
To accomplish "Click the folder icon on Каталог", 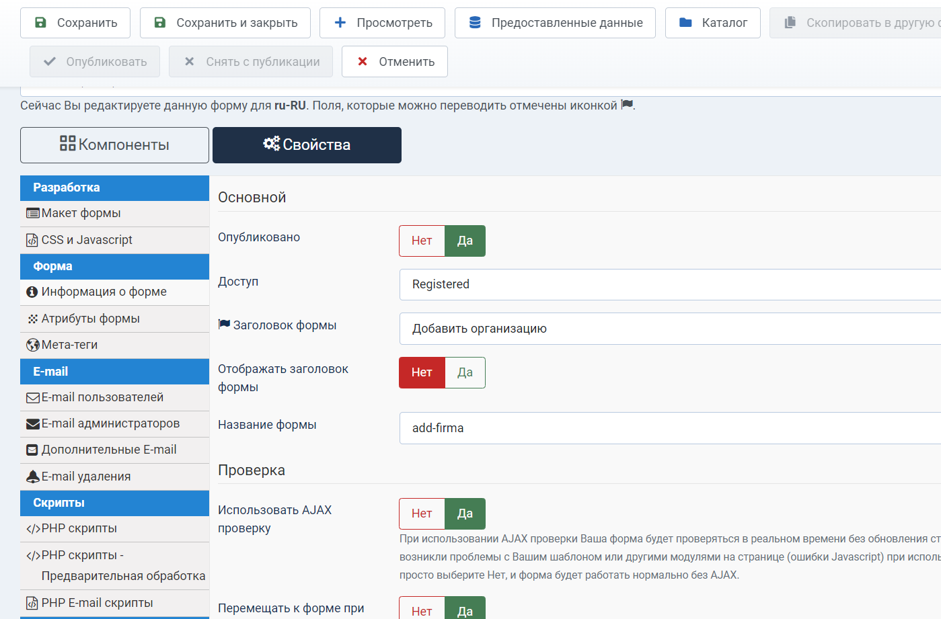I will [x=685, y=23].
